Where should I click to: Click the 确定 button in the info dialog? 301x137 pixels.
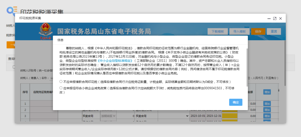point(236,102)
